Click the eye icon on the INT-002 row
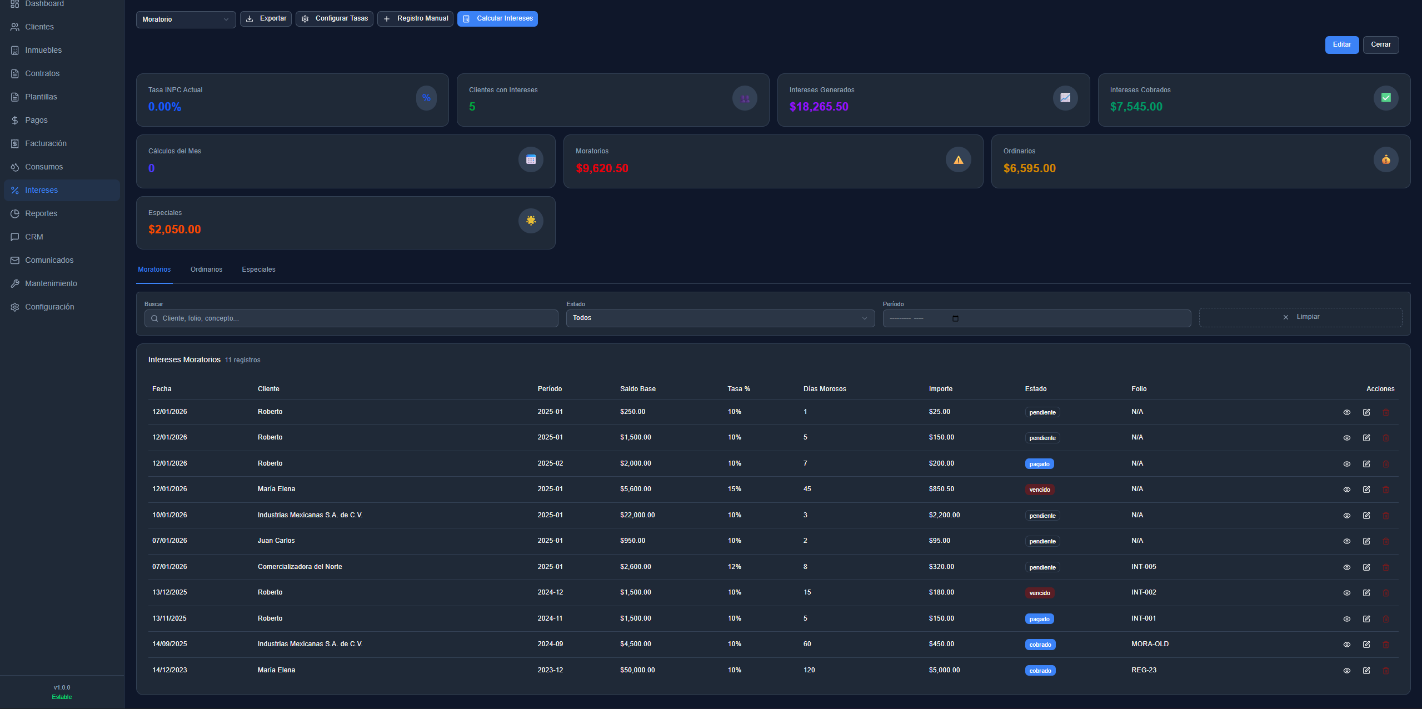Viewport: 1422px width, 709px height. click(x=1346, y=593)
